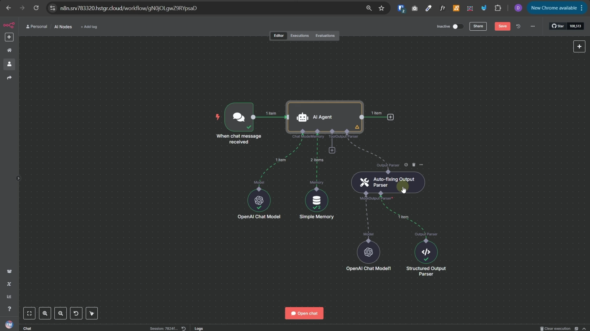
Task: Delete node using trash icon
Action: click(x=414, y=165)
